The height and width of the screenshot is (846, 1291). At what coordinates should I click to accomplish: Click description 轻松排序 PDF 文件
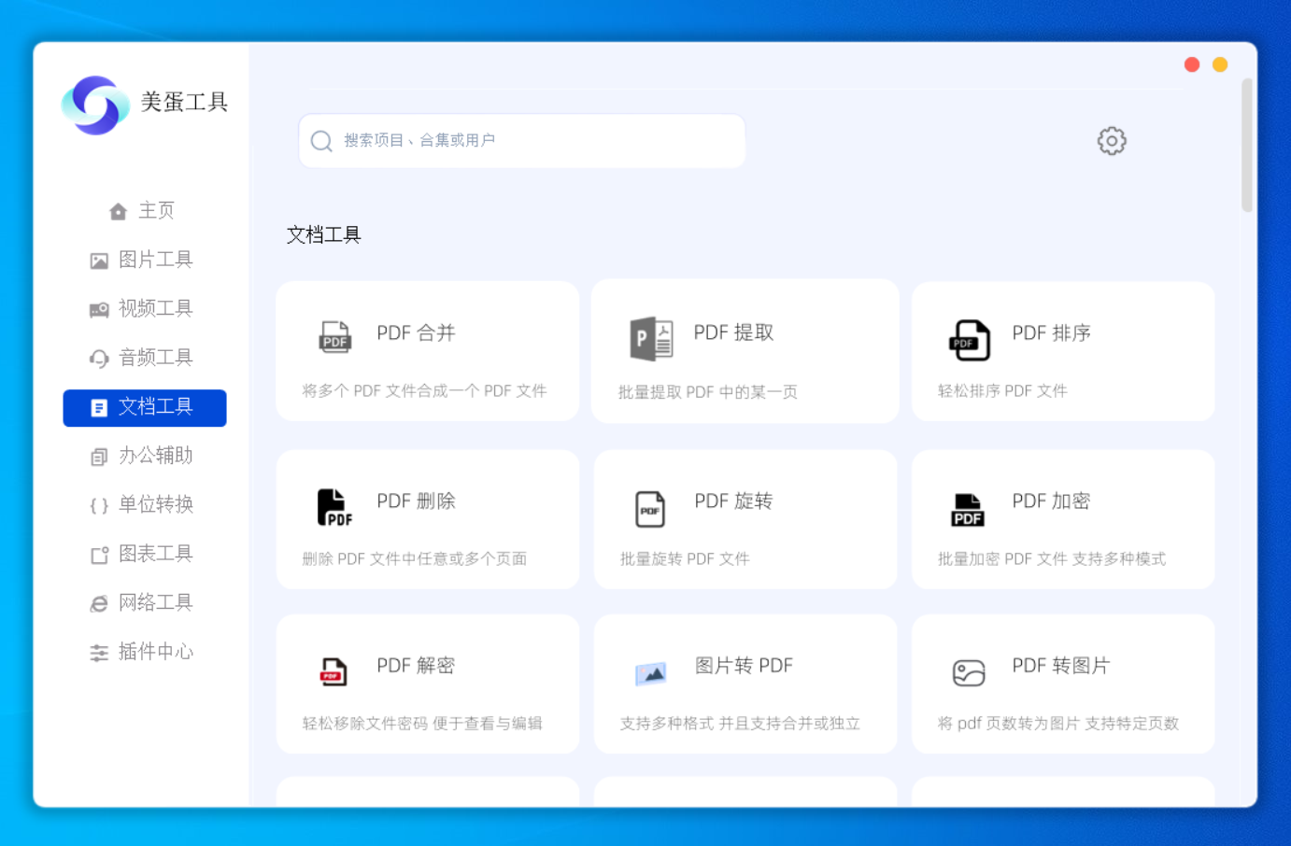[x=1002, y=391]
